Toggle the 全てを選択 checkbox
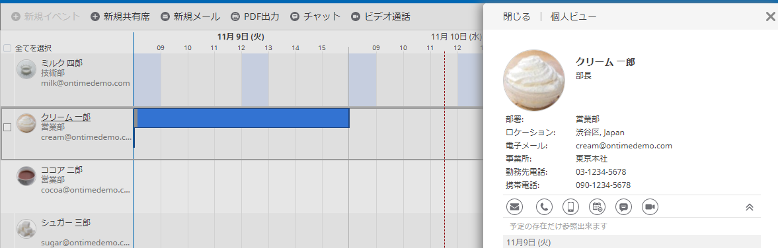Viewport: 778px width, 248px height. (x=7, y=49)
